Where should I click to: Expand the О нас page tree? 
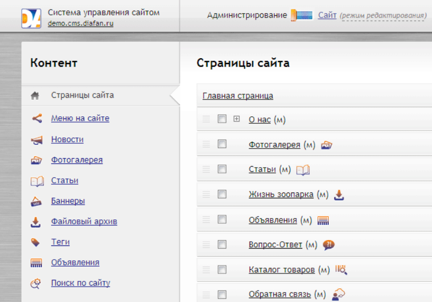click(237, 119)
